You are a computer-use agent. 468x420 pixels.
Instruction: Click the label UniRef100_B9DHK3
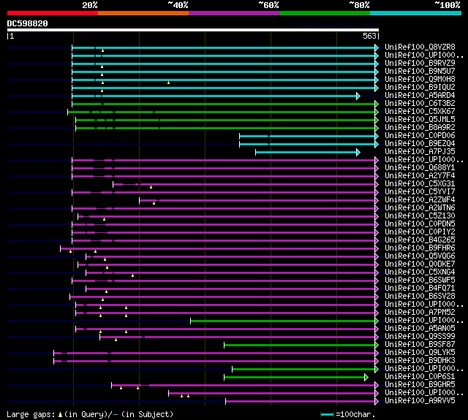[420, 361]
